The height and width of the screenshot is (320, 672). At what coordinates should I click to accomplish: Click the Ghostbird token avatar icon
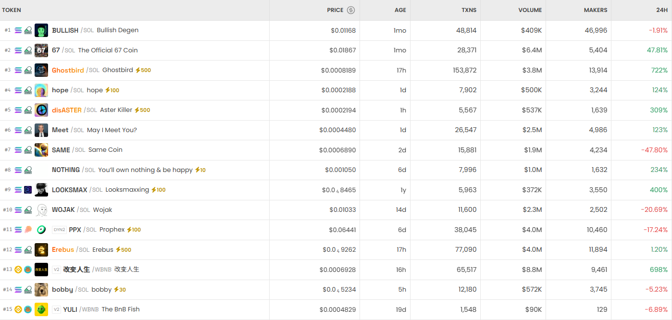click(x=41, y=70)
